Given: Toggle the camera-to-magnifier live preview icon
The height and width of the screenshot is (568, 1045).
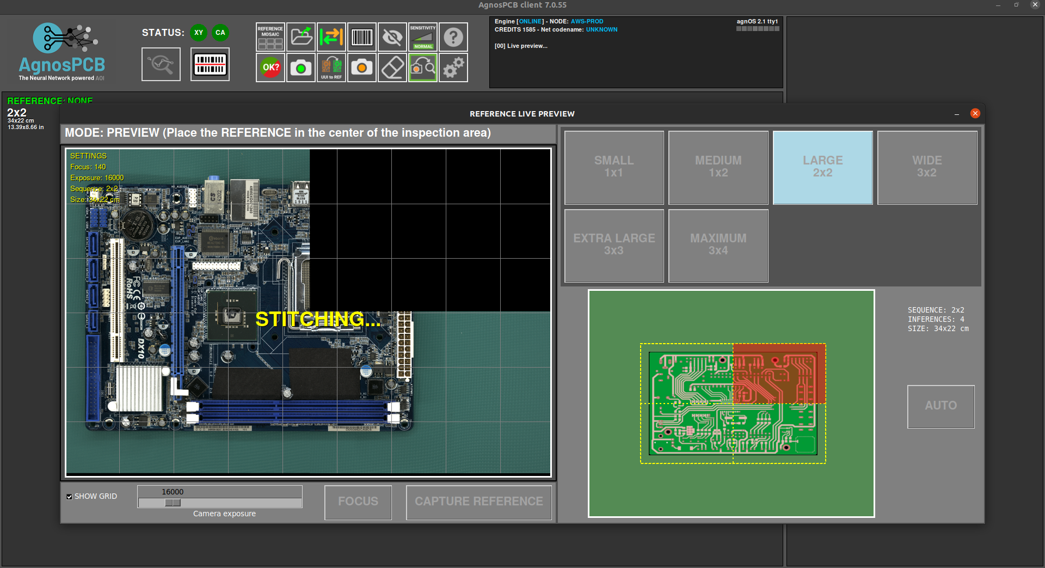Looking at the screenshot, I should coord(423,68).
